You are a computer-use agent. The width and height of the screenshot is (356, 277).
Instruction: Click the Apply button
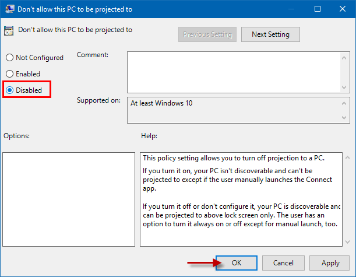click(x=330, y=263)
